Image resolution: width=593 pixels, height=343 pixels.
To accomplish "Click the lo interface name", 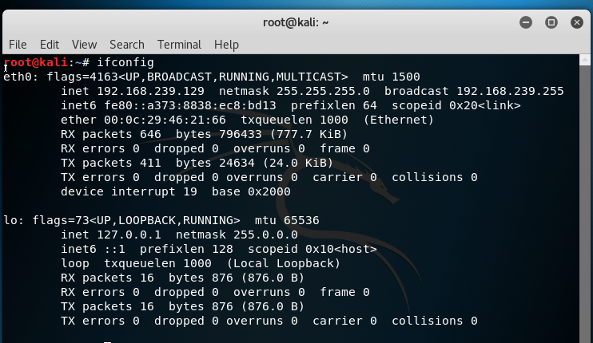I will [11, 220].
